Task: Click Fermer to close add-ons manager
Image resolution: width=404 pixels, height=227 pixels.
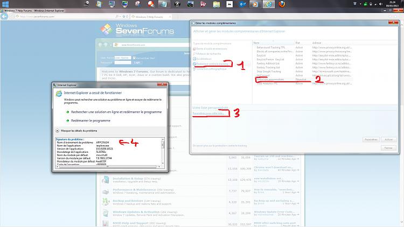Action: pyautogui.click(x=388, y=148)
